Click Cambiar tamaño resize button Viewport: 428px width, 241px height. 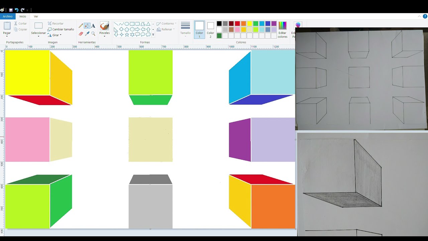click(x=61, y=29)
